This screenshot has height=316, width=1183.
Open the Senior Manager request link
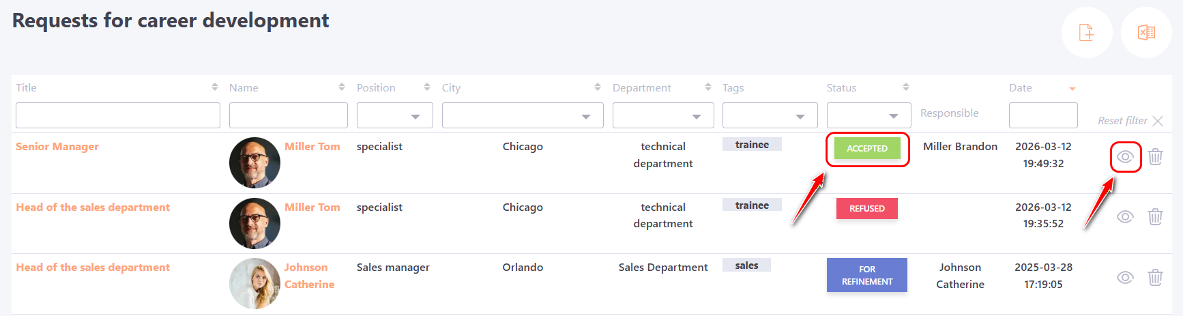[x=57, y=147]
